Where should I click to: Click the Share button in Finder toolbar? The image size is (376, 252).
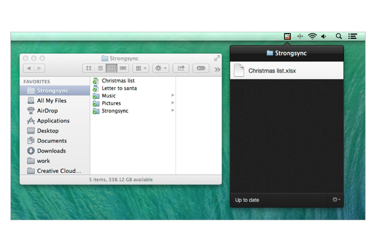pos(181,68)
